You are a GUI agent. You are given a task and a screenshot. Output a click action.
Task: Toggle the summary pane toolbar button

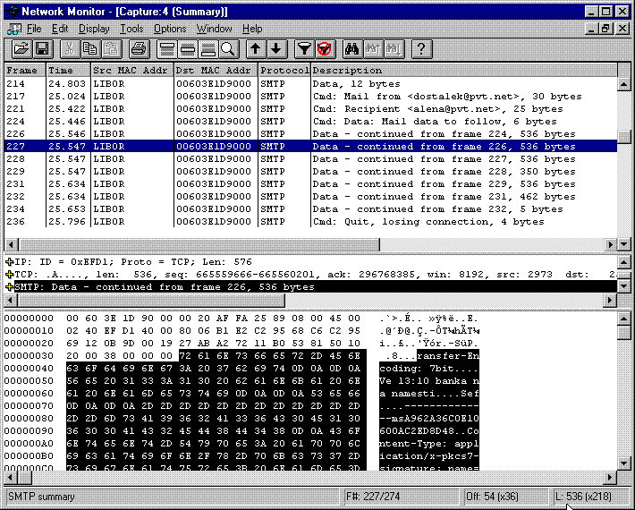tap(165, 48)
